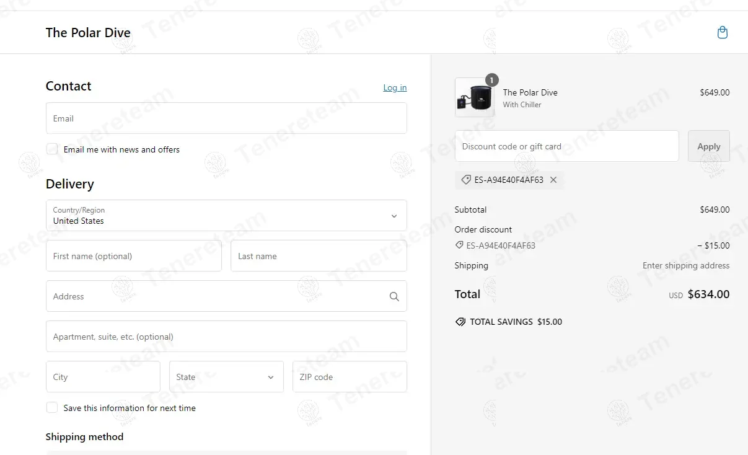Focus the Apartment, suite, etc. field
Viewport: 748px width, 455px height.
click(226, 337)
